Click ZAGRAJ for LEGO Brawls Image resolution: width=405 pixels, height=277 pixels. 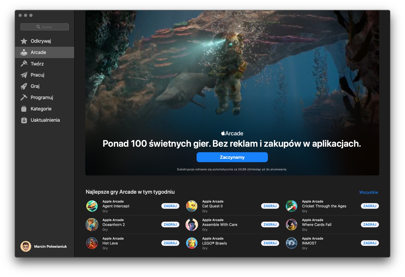[270, 243]
